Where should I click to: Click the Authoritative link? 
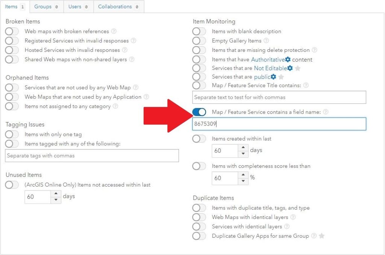[268, 59]
